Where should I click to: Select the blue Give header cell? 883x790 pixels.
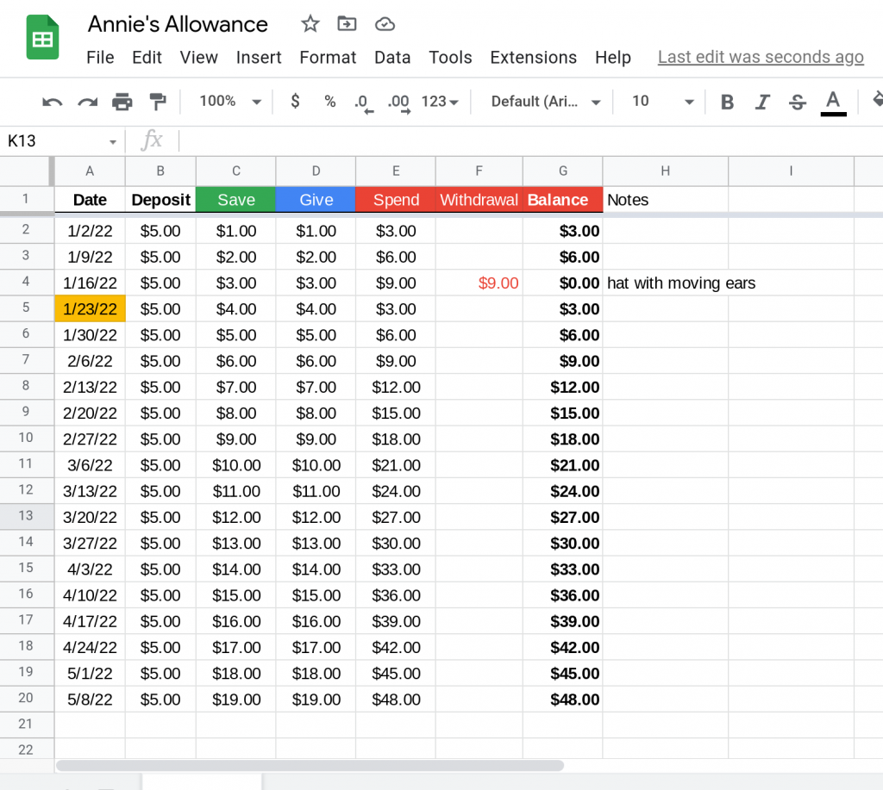[x=316, y=200]
